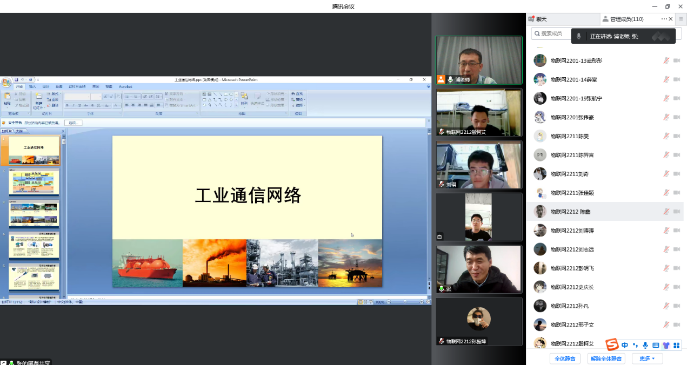Open Sogou soft keyboard icon
The height and width of the screenshot is (365, 687).
pos(656,346)
